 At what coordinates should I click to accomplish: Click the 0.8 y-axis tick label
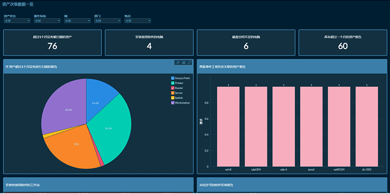pos(207,103)
